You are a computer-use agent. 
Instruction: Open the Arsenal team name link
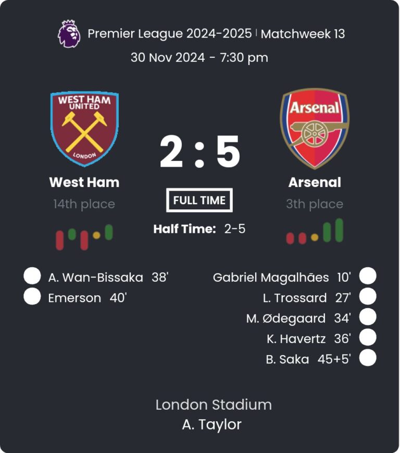click(x=315, y=182)
